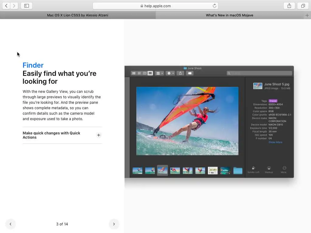Image resolution: width=311 pixels, height=233 pixels.
Task: Open the gear action menu dropdown
Action: pos(170,73)
